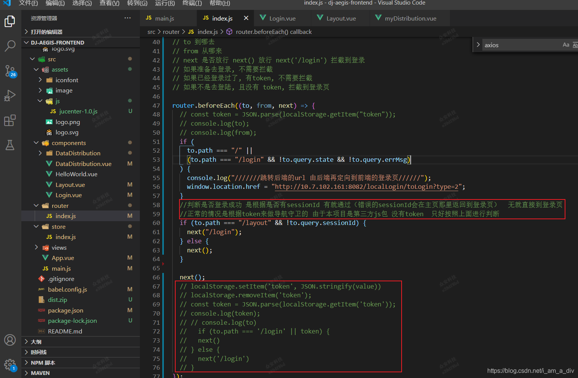Open the 帮助(H) menu
The height and width of the screenshot is (378, 578).
pos(220,3)
